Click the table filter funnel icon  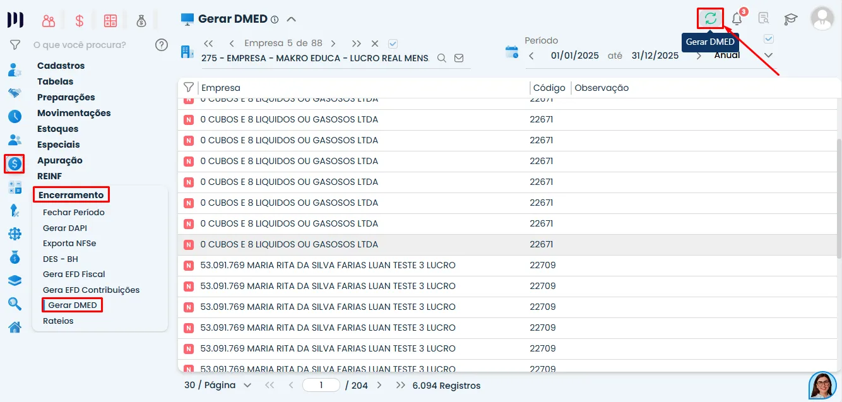click(188, 88)
